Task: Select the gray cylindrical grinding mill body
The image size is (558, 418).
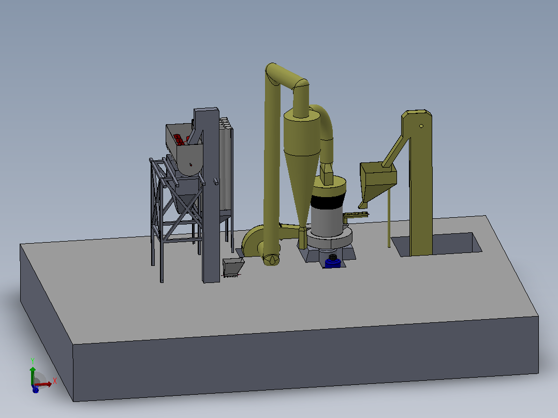Action: click(327, 222)
